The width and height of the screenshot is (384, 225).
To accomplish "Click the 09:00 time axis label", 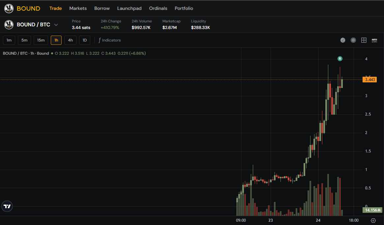I will click(x=241, y=220).
